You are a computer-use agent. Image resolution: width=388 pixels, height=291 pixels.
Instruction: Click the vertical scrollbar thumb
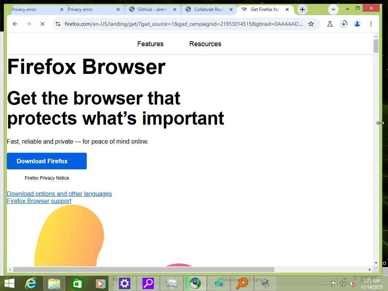point(376,46)
